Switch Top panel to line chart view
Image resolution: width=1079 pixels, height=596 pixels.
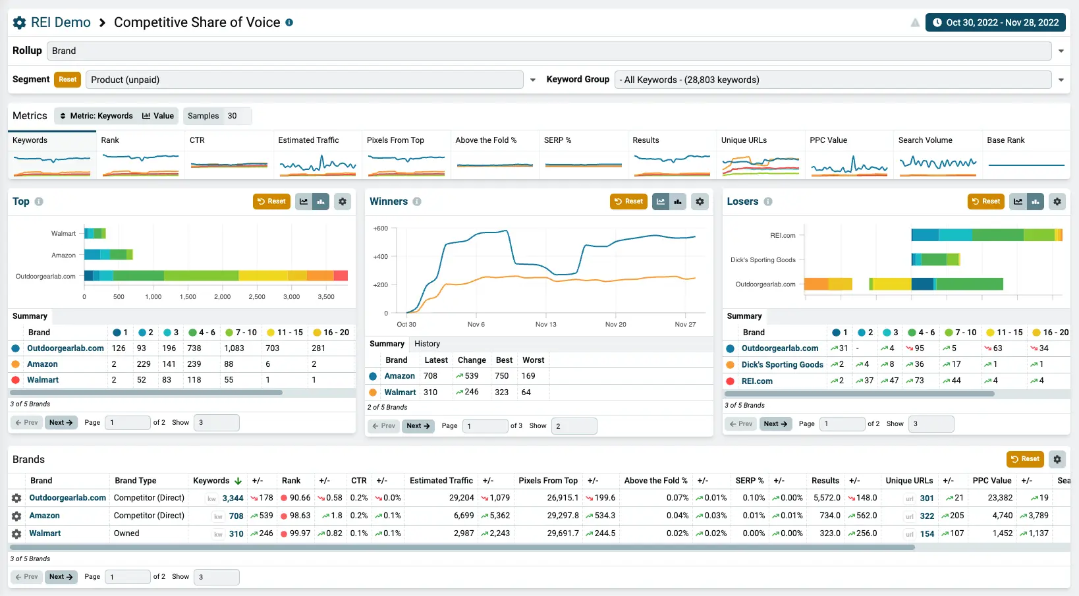coord(304,202)
